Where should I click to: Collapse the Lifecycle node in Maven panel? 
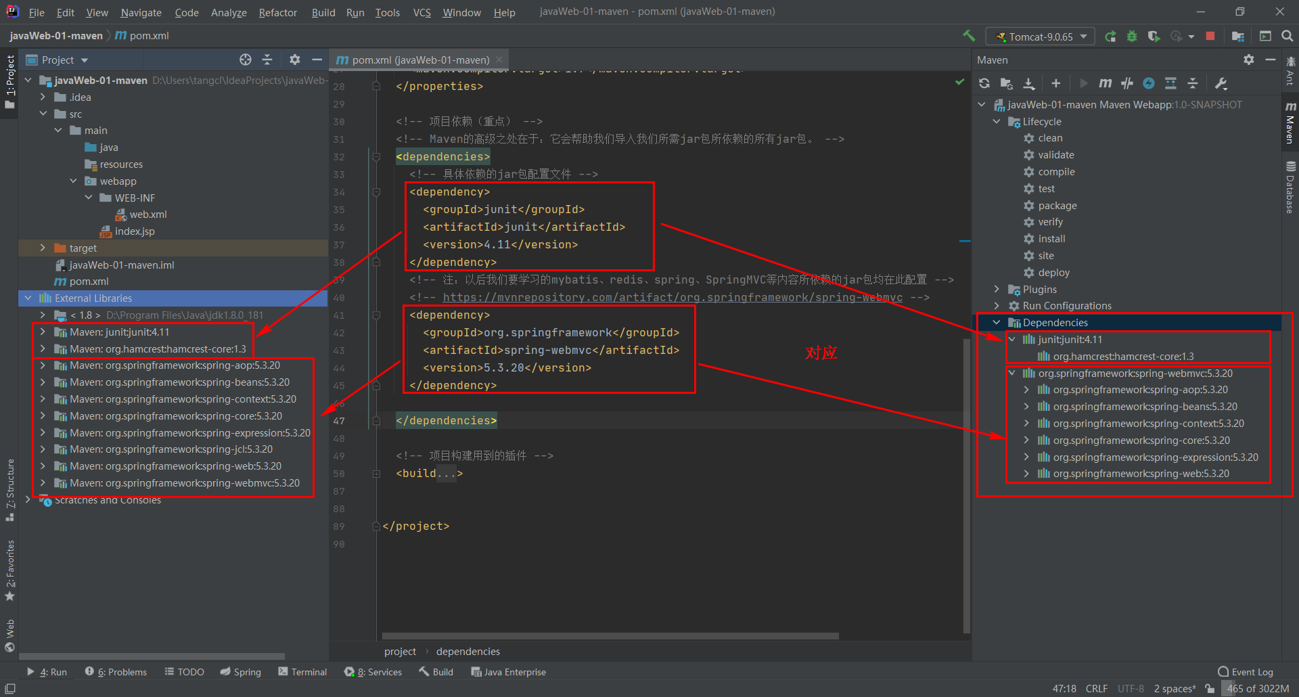[997, 122]
